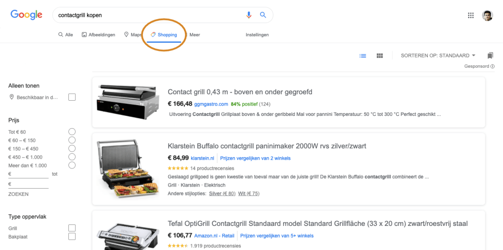Open the Google apps grid

(471, 15)
